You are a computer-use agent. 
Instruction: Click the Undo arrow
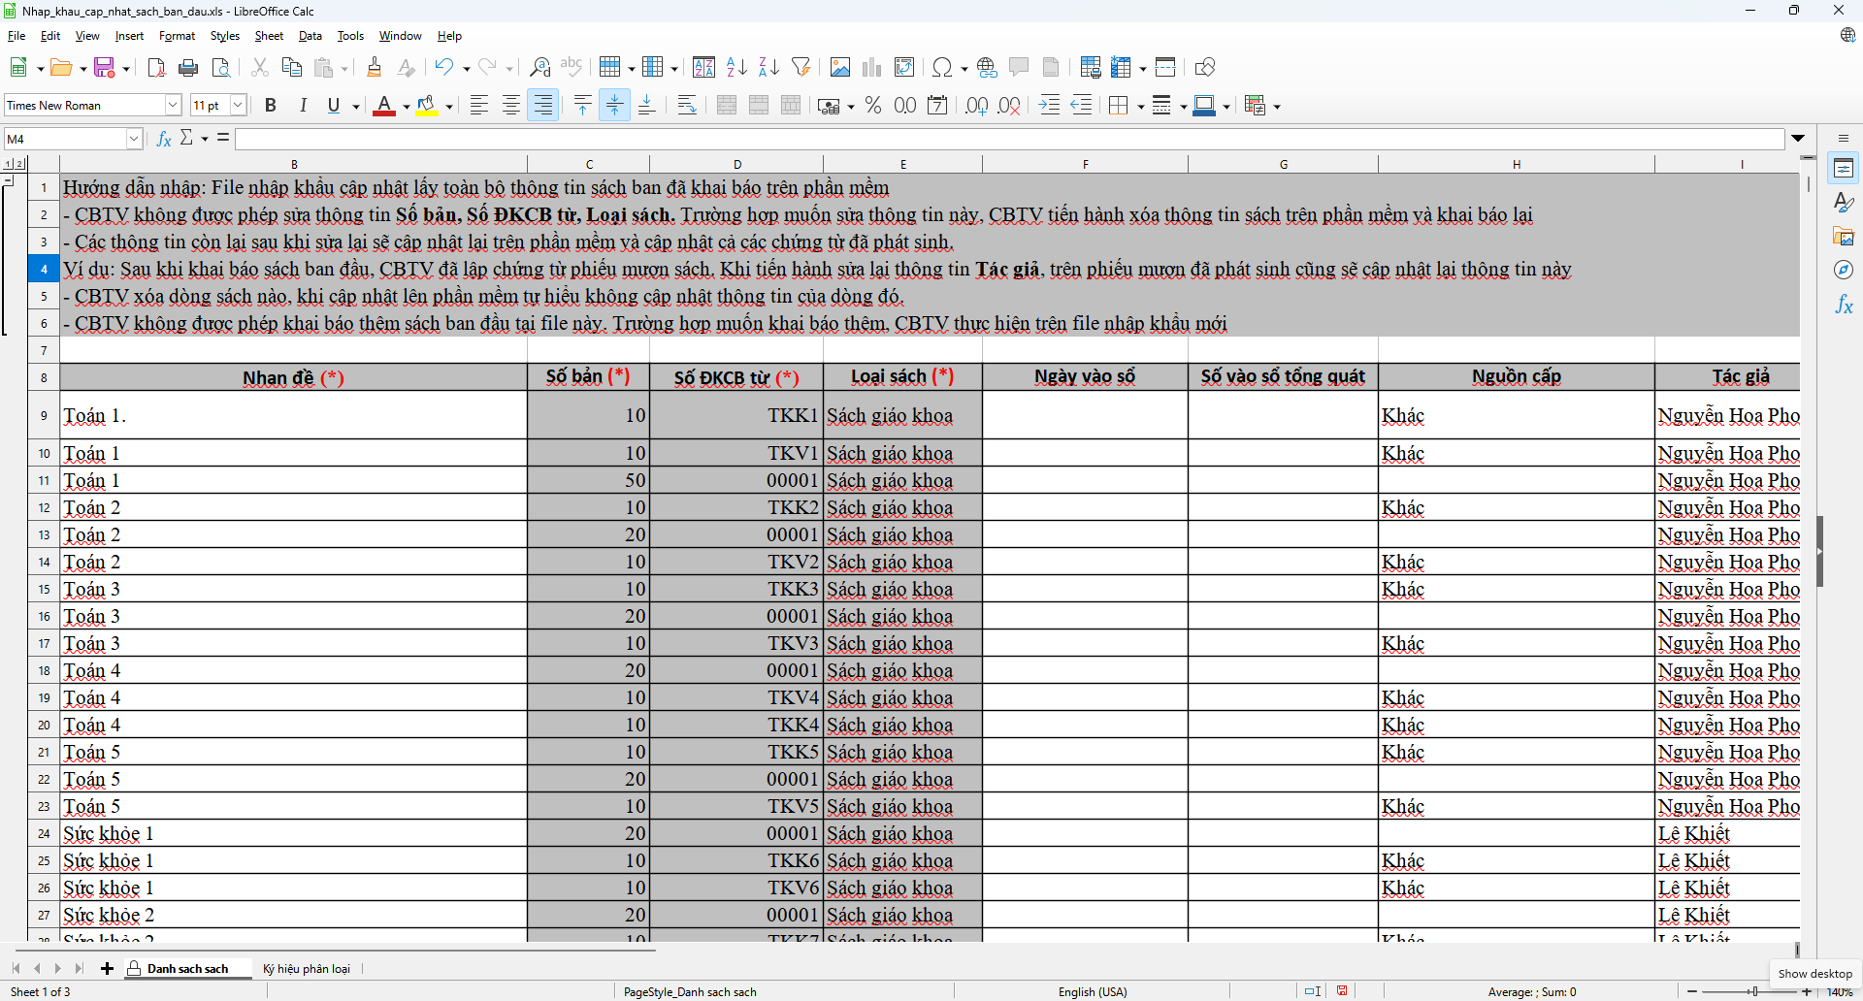click(443, 67)
